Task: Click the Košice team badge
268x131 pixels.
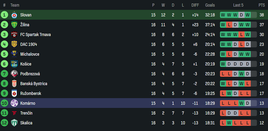Action: click(x=14, y=64)
